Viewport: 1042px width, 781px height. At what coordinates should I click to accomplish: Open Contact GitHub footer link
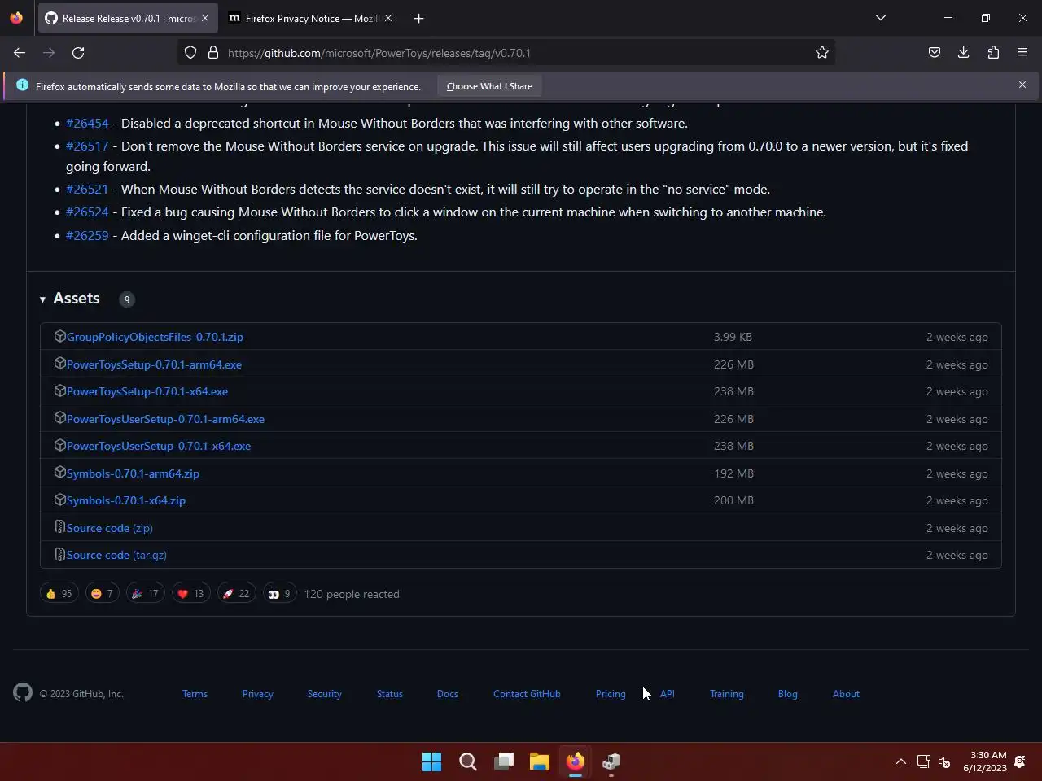point(527,694)
